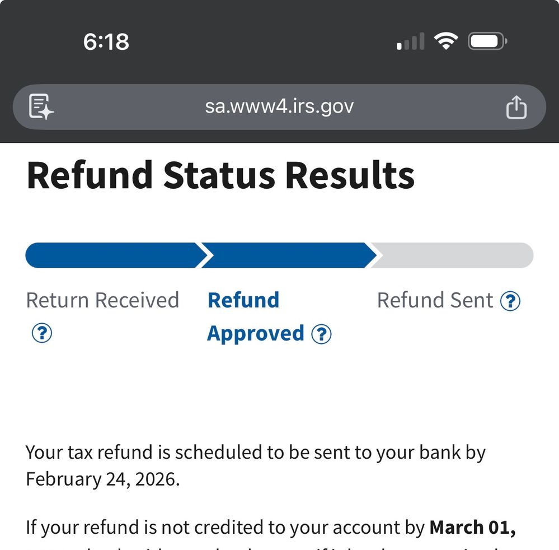
Task: Tap the cellular signal bars icon
Action: [410, 42]
